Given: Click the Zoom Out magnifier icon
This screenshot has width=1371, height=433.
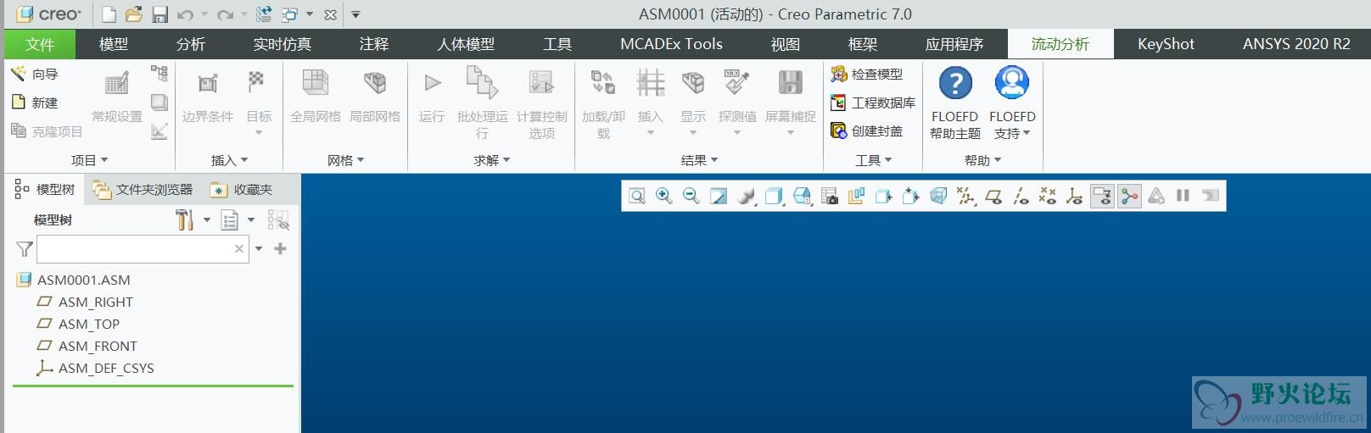Looking at the screenshot, I should tap(691, 197).
